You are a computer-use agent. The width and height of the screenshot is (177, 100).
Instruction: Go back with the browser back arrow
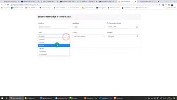point(2,5)
